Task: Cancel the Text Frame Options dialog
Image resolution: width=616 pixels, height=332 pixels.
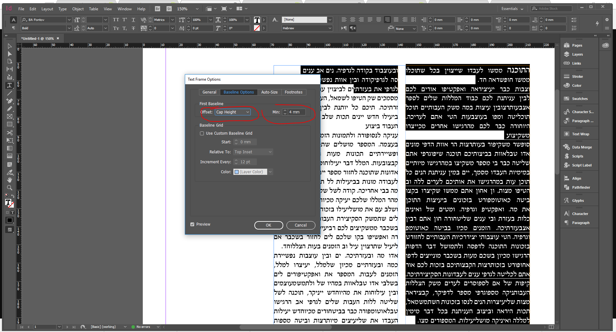Action: point(301,225)
